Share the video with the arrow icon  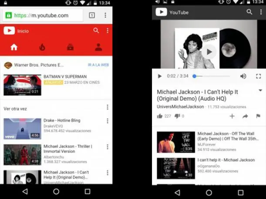coord(245,116)
